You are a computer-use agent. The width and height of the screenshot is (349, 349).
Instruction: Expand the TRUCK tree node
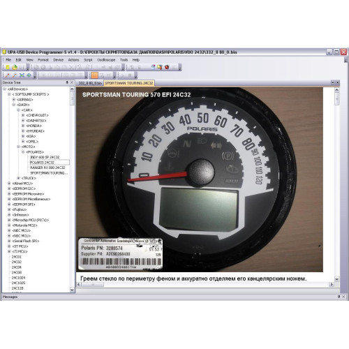19,178
